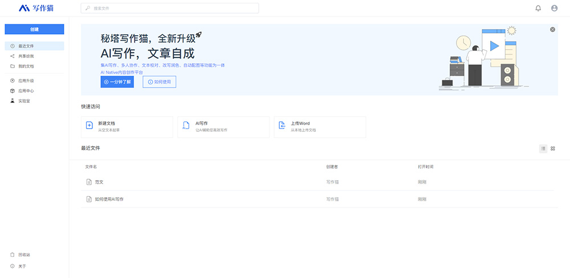Click 写作猫 creator in 如何使用AI写作 row
Viewport: 570px width, 278px height.
tap(332, 200)
